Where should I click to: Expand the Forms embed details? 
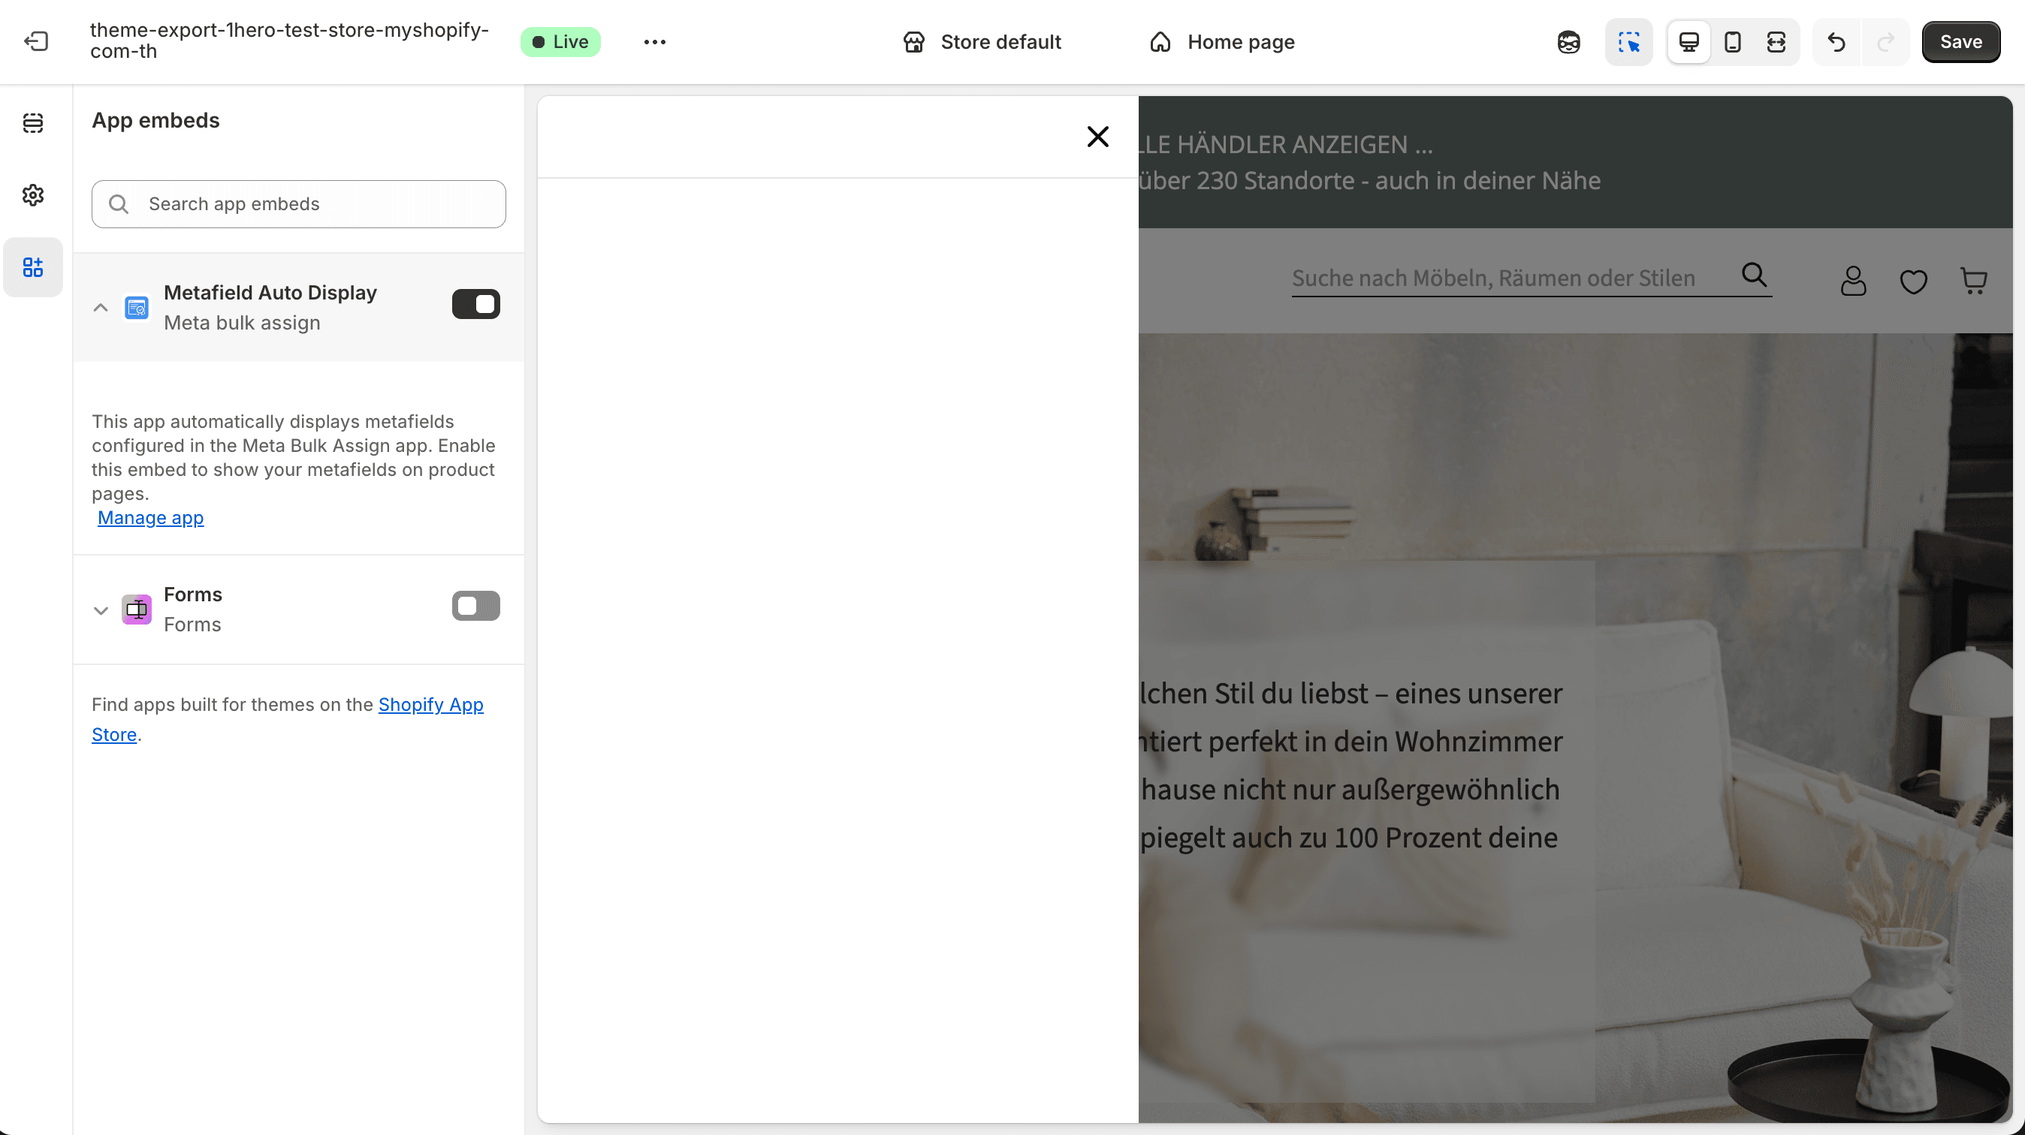tap(100, 610)
